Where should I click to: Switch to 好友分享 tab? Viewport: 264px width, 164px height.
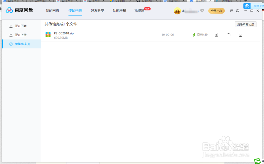click(97, 11)
